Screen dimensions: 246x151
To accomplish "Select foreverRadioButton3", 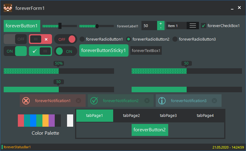I will point(175,39).
